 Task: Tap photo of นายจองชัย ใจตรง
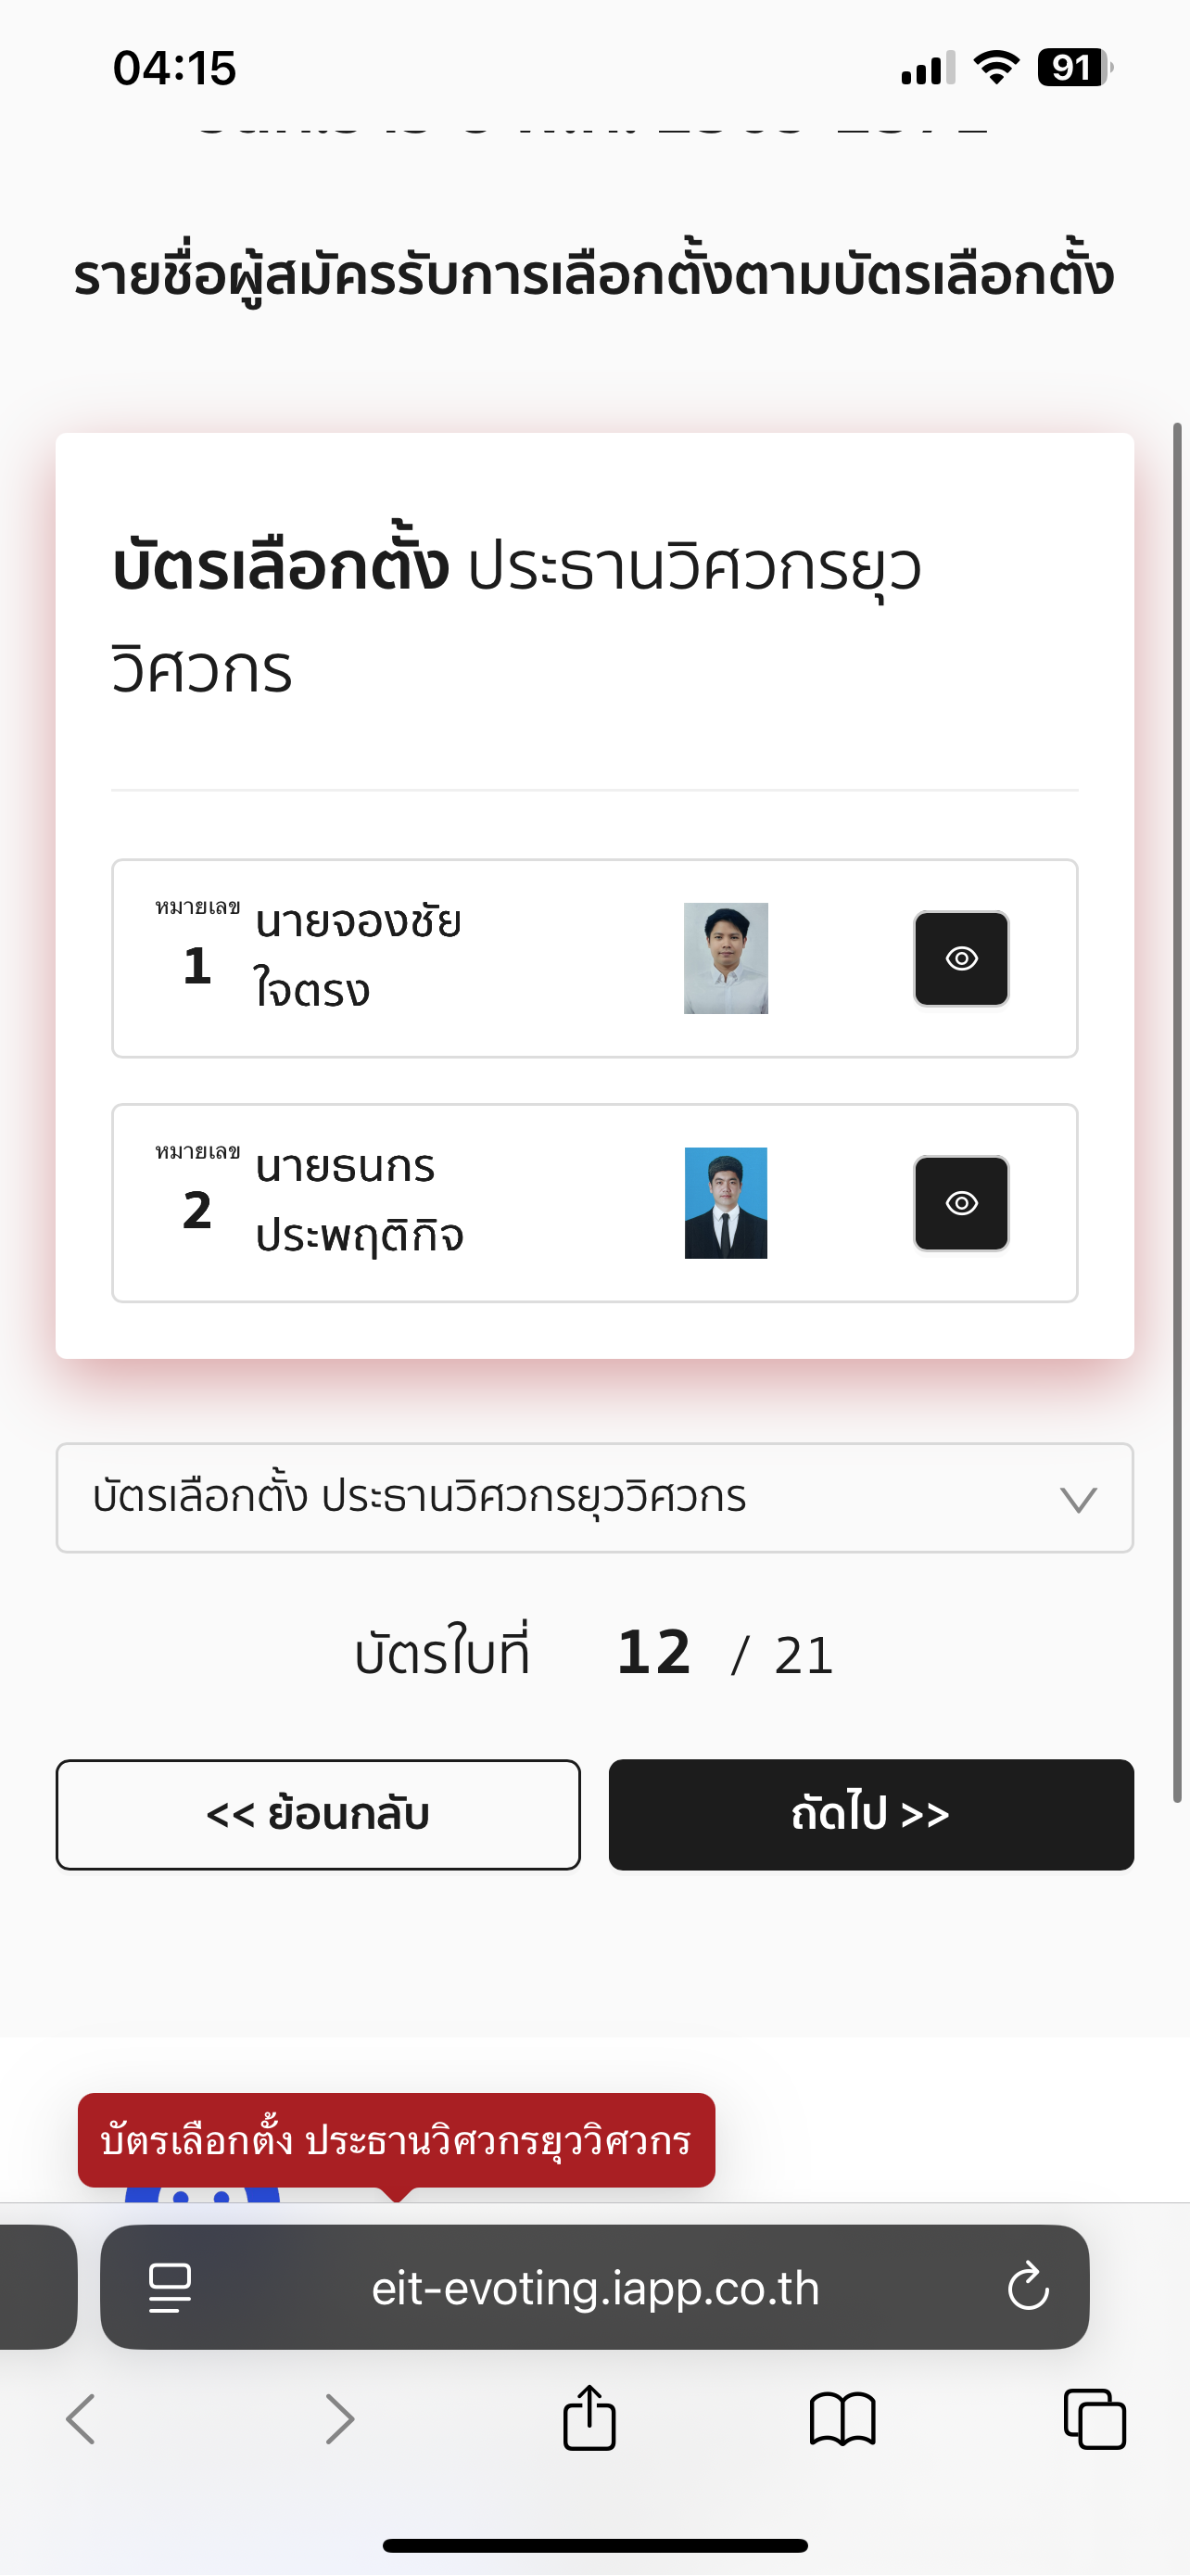pyautogui.click(x=726, y=958)
